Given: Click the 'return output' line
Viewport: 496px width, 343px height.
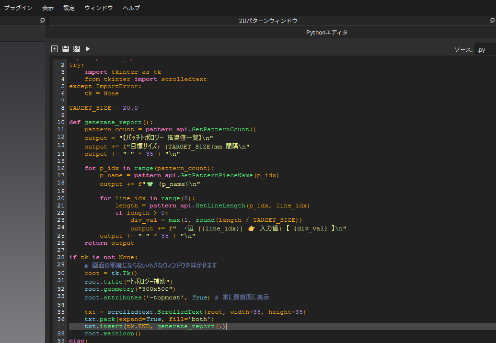Looking at the screenshot, I should pos(109,243).
